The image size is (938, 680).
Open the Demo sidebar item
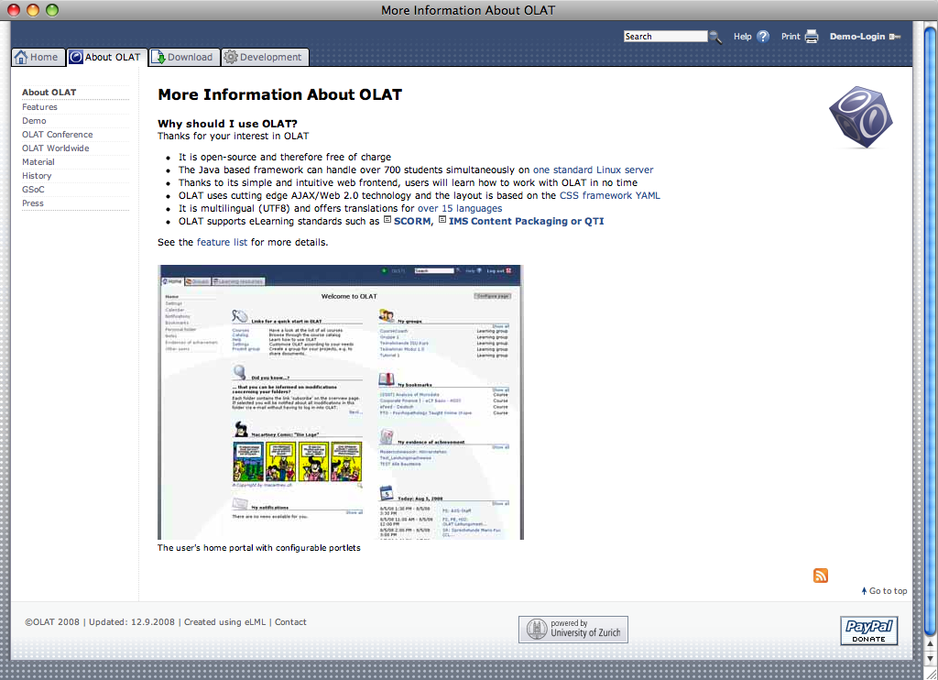pos(34,121)
